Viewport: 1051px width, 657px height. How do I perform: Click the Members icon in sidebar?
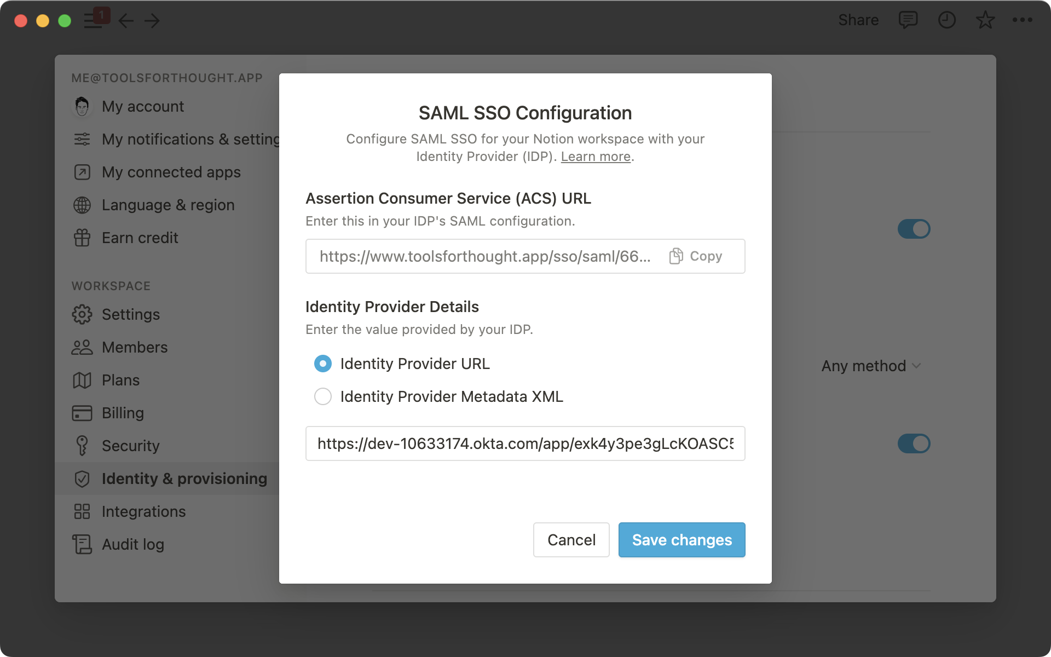tap(82, 347)
